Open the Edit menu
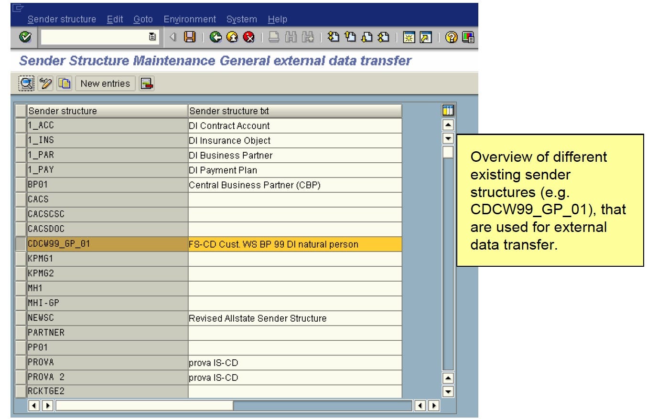This screenshot has width=647, height=419. pyautogui.click(x=115, y=19)
